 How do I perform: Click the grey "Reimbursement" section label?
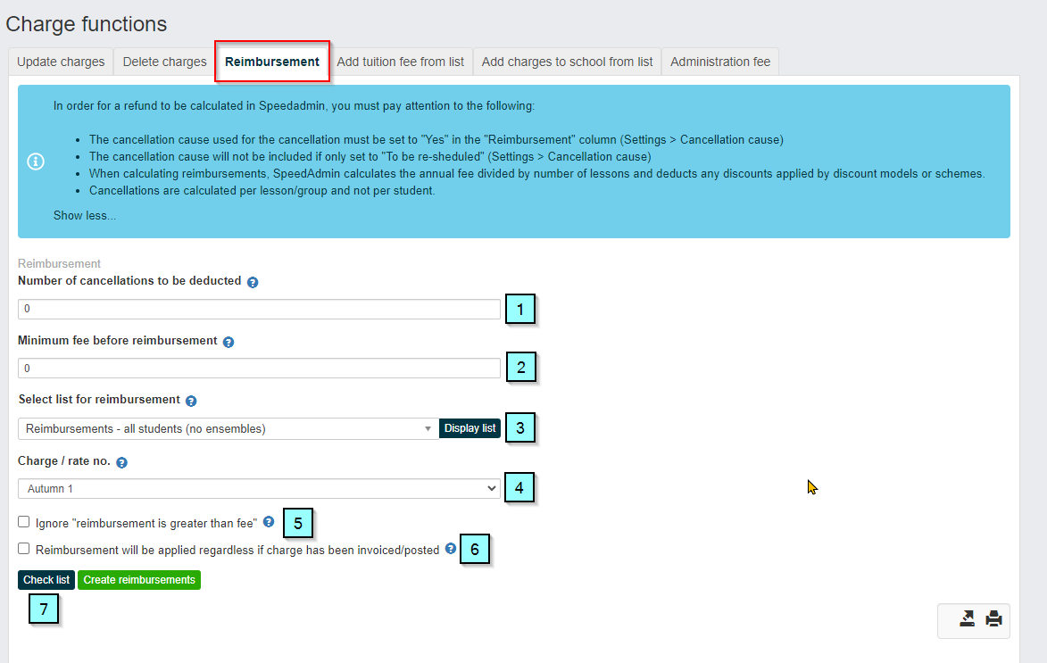click(60, 264)
